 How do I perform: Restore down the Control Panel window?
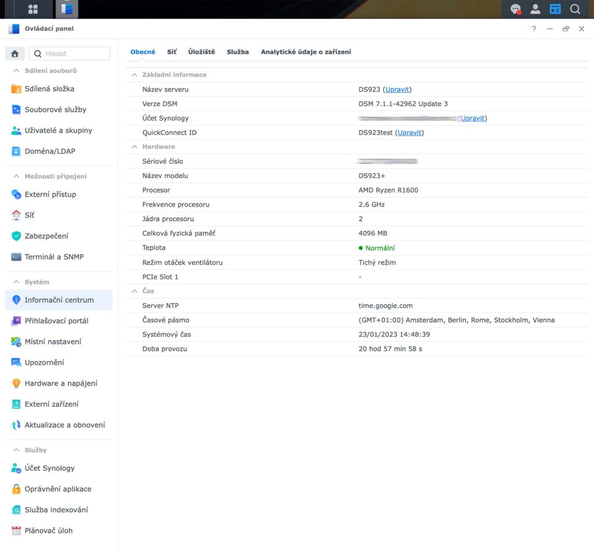click(x=566, y=29)
